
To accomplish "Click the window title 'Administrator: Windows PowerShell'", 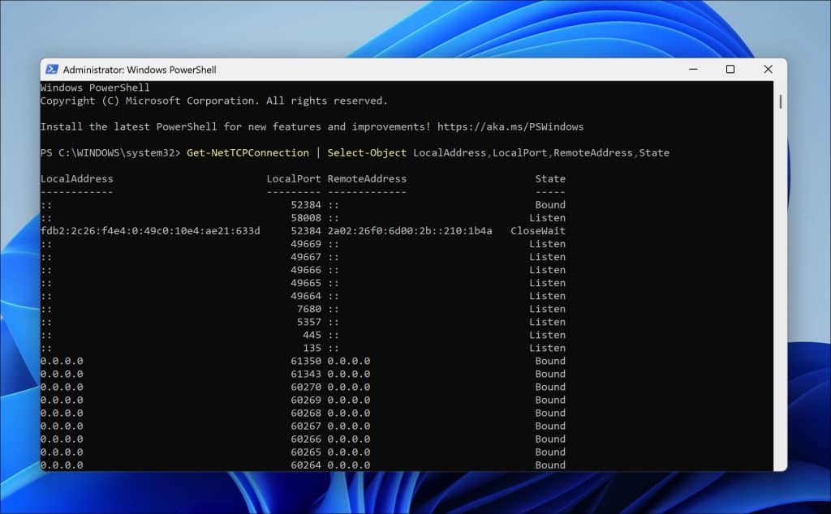I will [x=140, y=70].
